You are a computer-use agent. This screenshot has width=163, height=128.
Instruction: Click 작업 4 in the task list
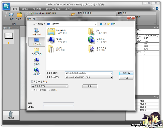pyautogui.click(x=143, y=110)
